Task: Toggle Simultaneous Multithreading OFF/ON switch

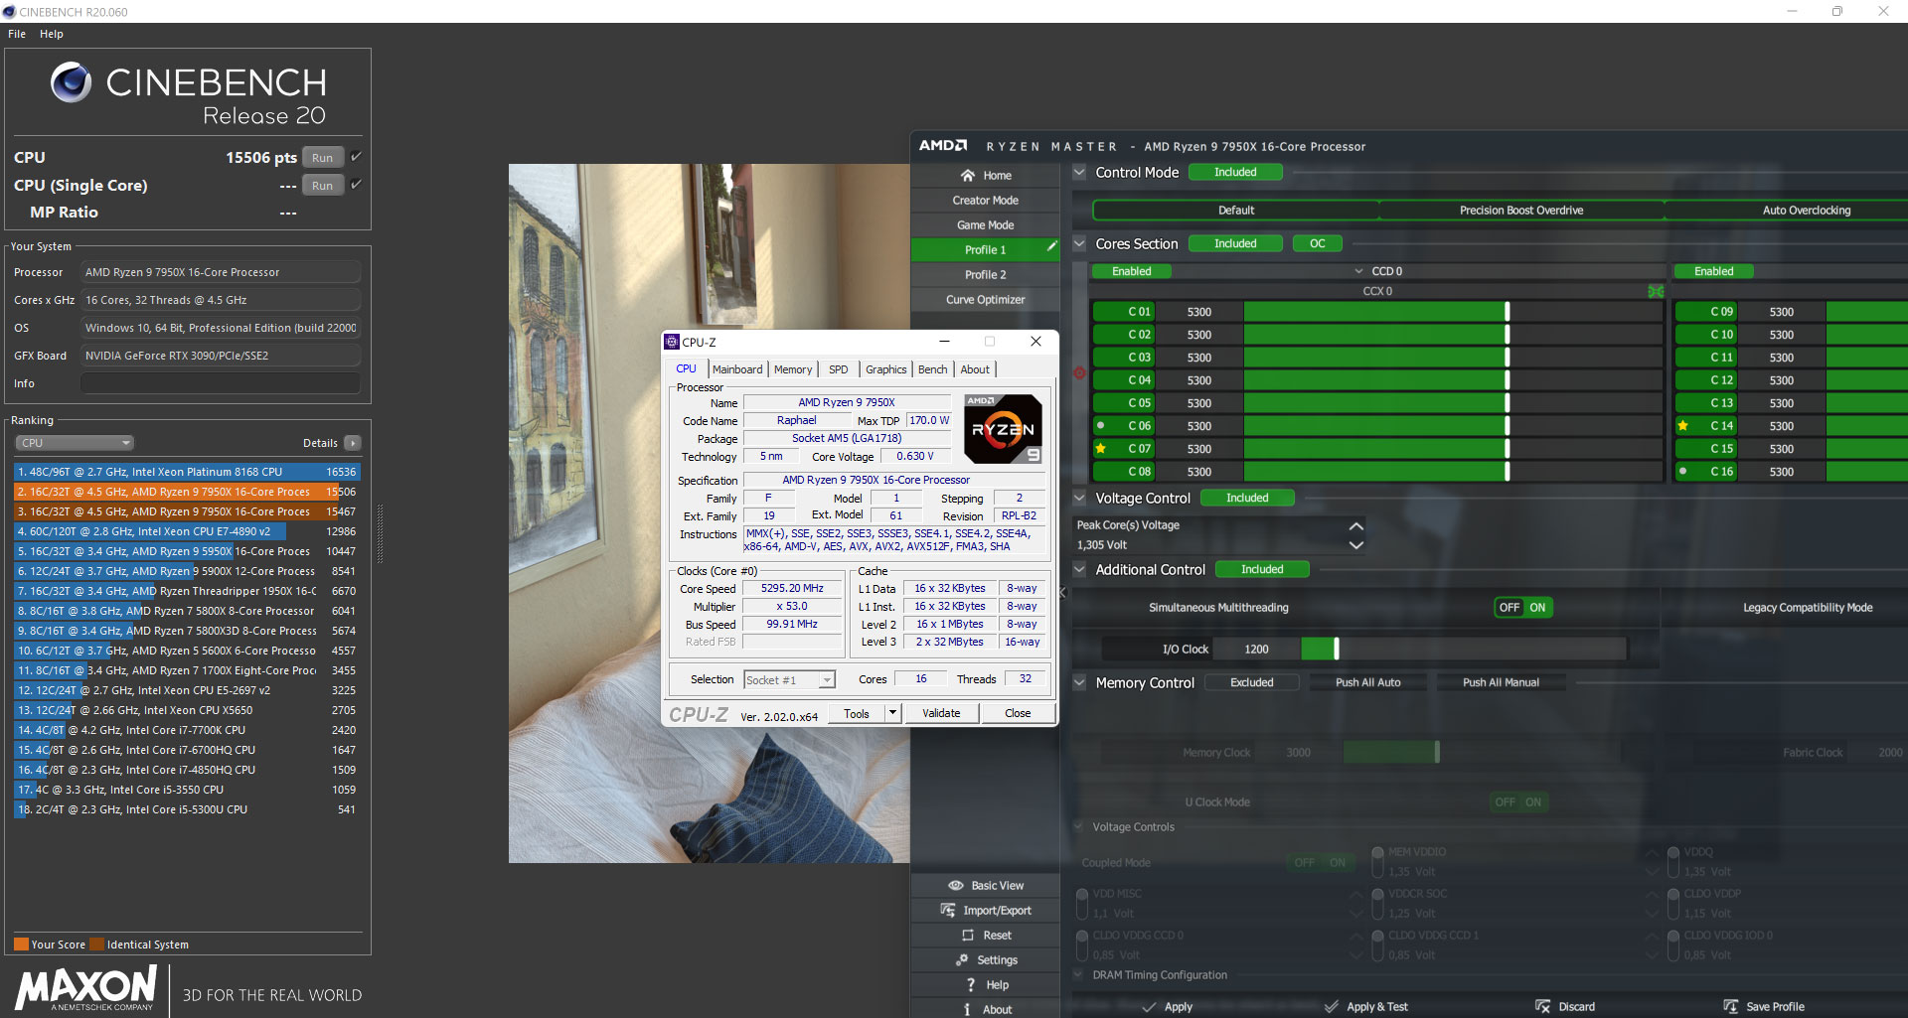Action: [1523, 607]
